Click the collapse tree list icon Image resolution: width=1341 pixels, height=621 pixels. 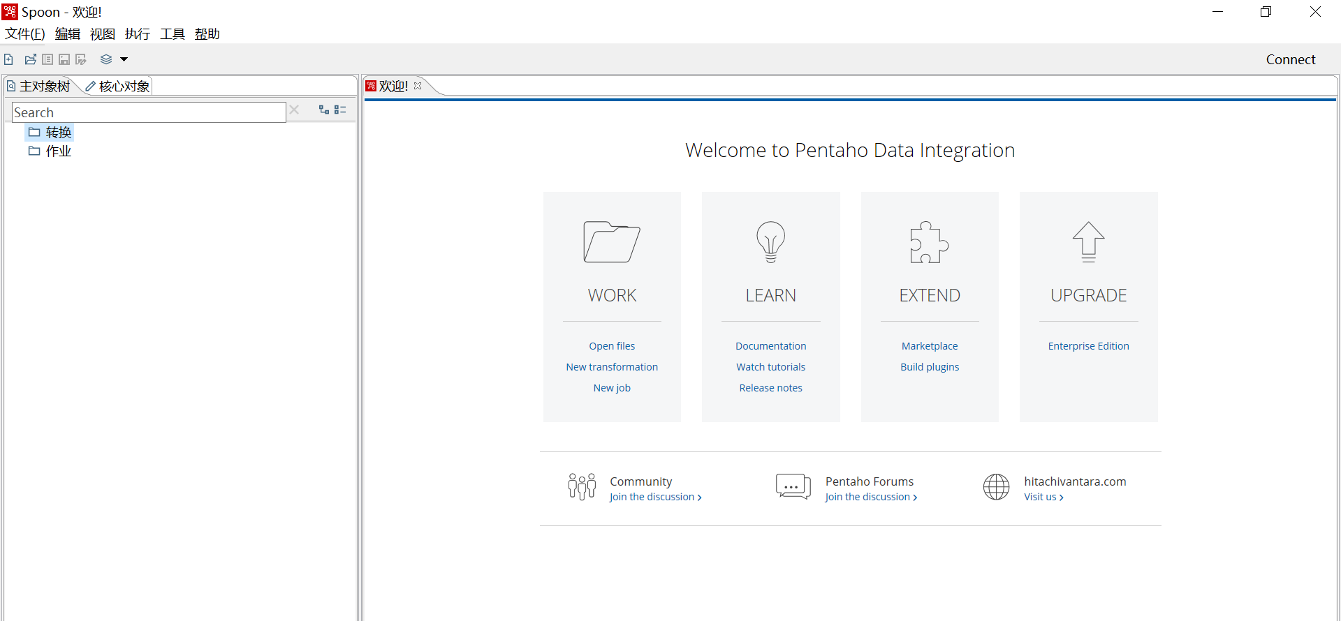click(340, 110)
